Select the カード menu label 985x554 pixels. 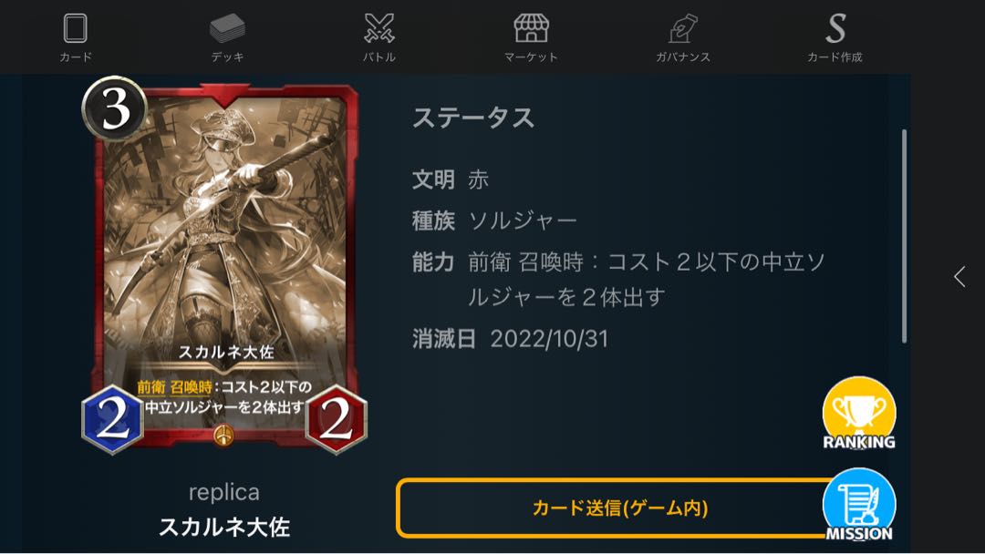(76, 57)
